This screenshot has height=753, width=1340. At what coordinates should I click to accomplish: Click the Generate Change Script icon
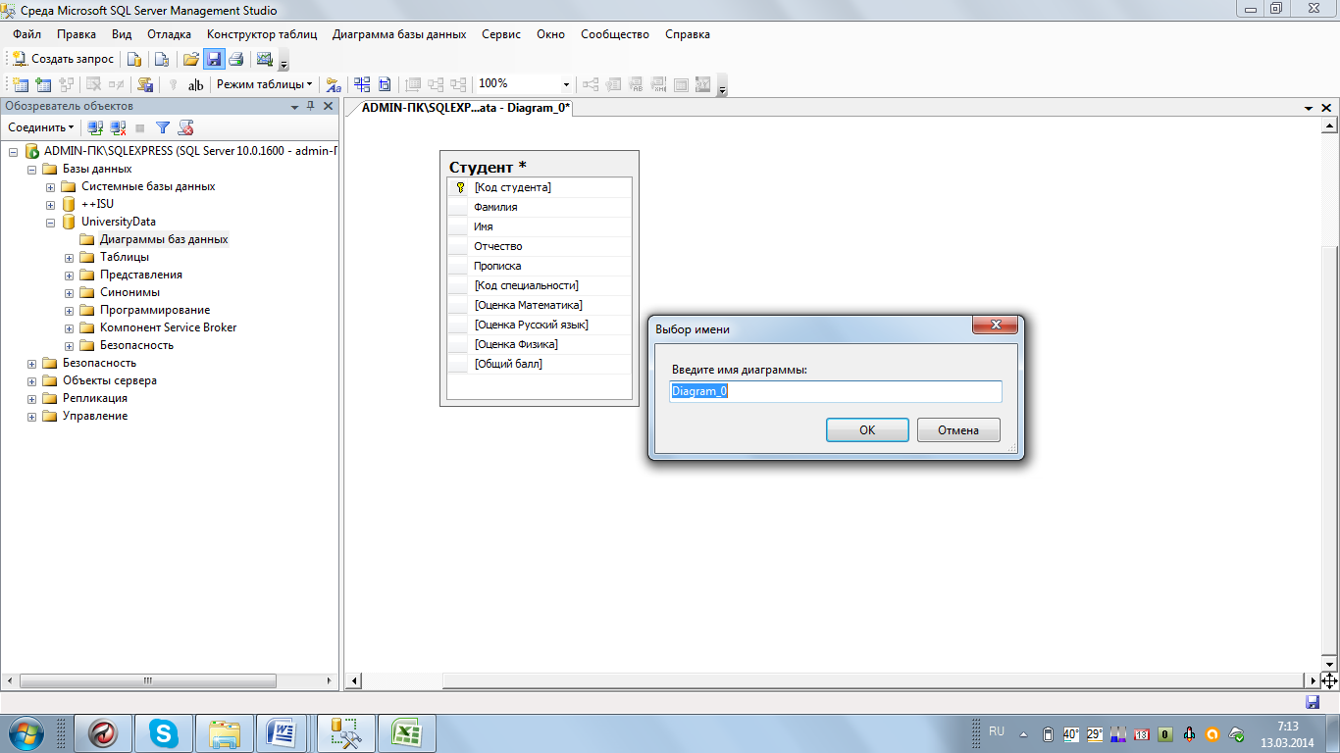145,84
